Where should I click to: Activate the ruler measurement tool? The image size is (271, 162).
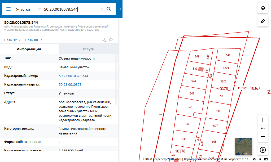[x=263, y=21]
